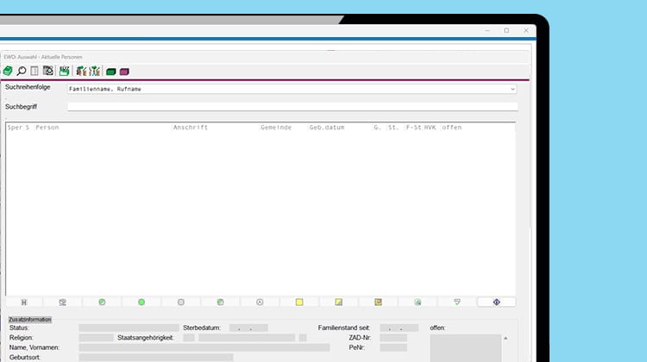The width and height of the screenshot is (647, 362).
Task: Sort list by Person column header
Action: 47,128
